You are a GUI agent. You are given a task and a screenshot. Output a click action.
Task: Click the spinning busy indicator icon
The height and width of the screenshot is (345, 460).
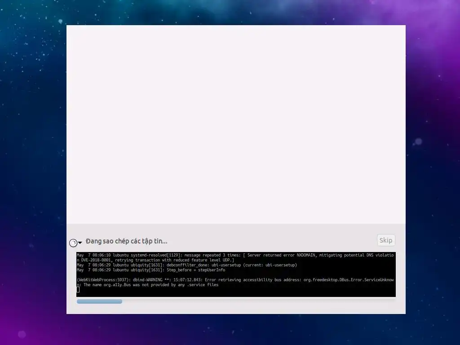tap(73, 243)
